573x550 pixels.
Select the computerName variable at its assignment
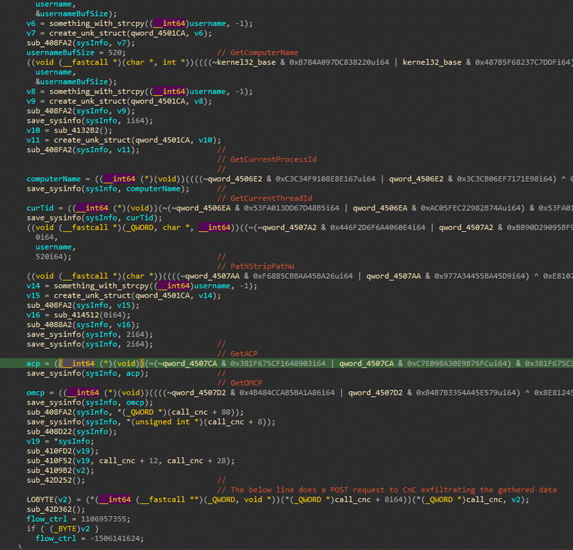pos(54,179)
